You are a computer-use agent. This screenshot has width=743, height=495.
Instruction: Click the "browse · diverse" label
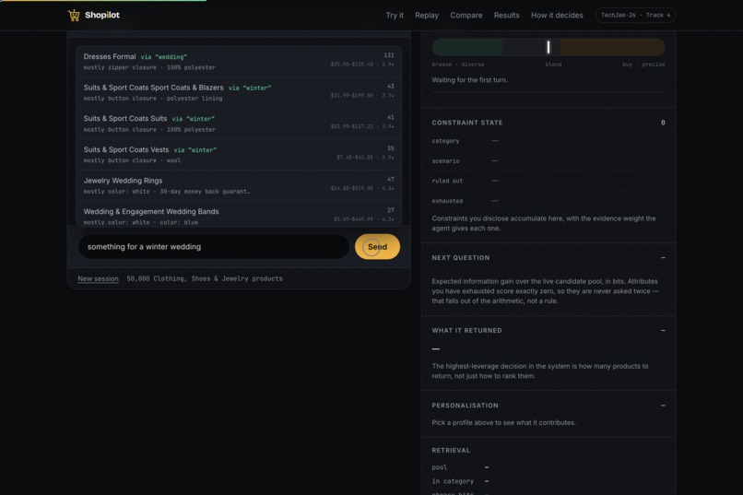[458, 65]
